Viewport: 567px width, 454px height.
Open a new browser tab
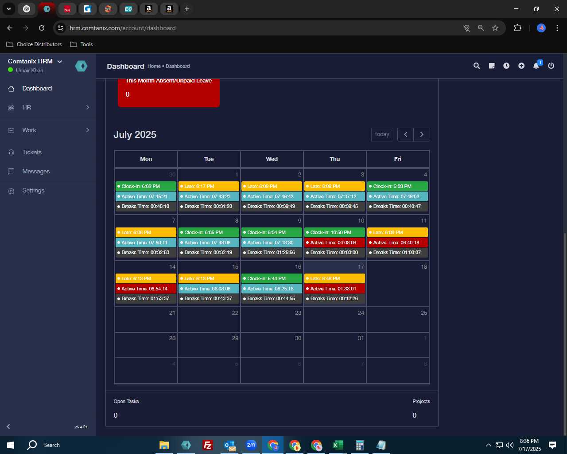pos(187,9)
